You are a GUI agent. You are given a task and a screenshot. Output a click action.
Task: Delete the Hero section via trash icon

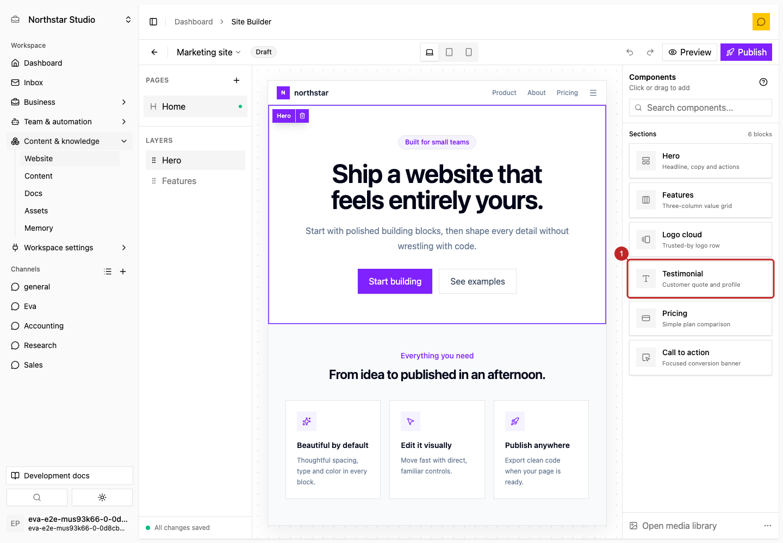pos(302,116)
